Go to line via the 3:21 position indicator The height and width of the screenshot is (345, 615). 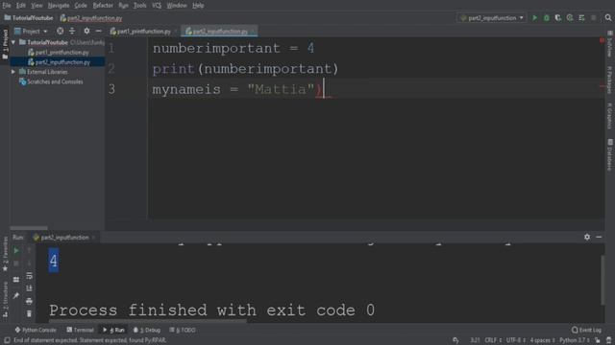click(x=475, y=340)
